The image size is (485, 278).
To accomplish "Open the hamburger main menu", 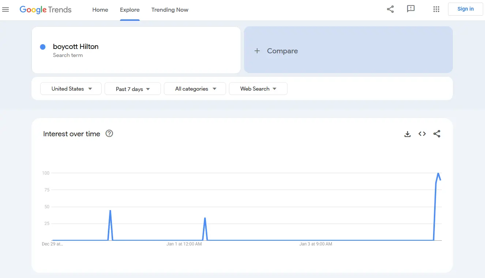I will click(5, 9).
